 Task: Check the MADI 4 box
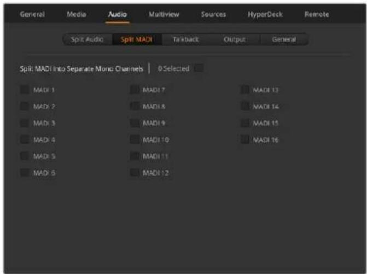click(x=25, y=139)
